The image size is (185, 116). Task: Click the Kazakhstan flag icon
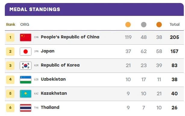[x=26, y=94]
